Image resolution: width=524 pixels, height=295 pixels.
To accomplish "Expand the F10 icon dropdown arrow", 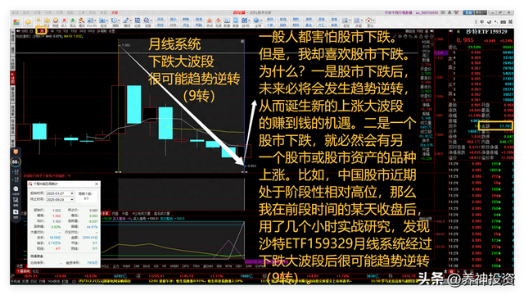I will 95,20.
